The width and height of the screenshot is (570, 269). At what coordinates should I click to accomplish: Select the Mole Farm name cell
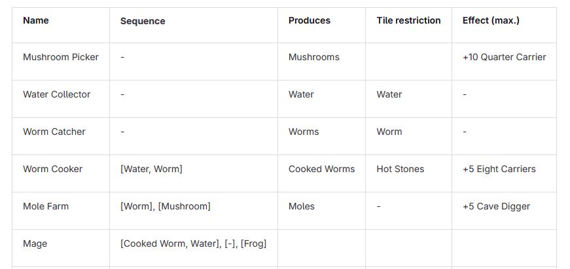point(46,206)
